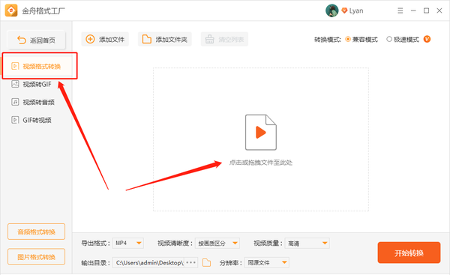The image size is (450, 275).
Task: Select the 视频转GIF menu item
Action: coord(37,85)
